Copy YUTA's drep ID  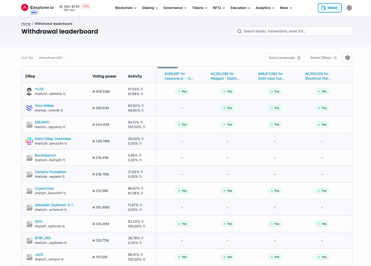64,94
